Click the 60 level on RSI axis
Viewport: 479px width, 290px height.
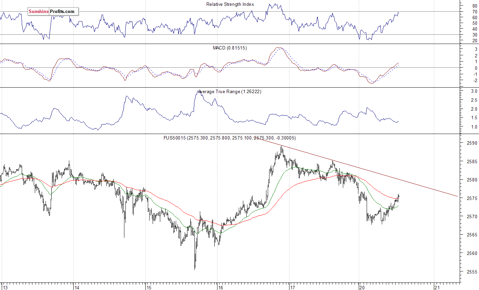click(475, 18)
